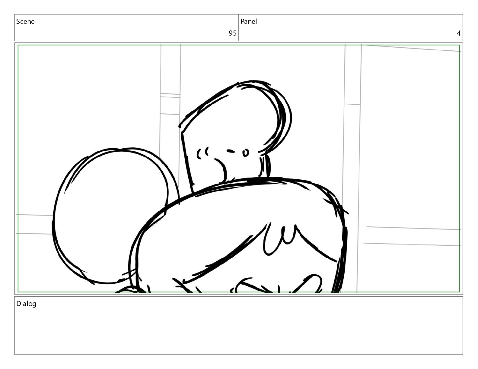Screen dimensions: 478x369
Task: Click the Panel label text
Action: coord(249,21)
